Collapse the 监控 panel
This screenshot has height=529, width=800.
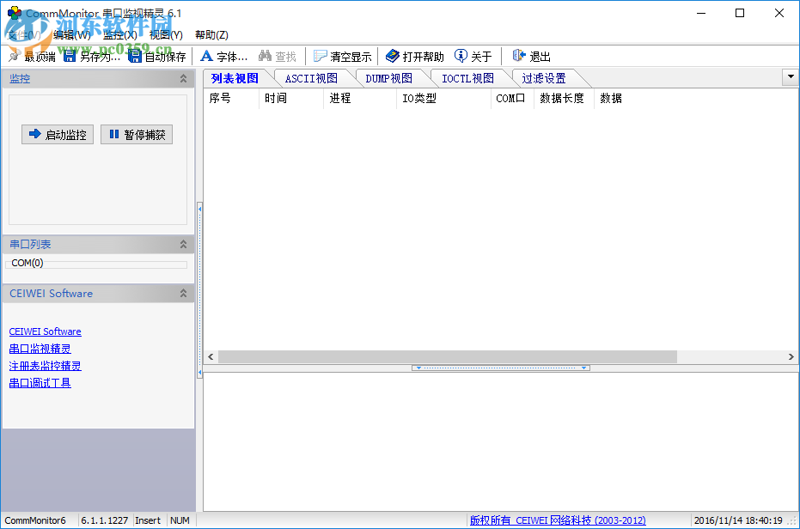(x=183, y=79)
